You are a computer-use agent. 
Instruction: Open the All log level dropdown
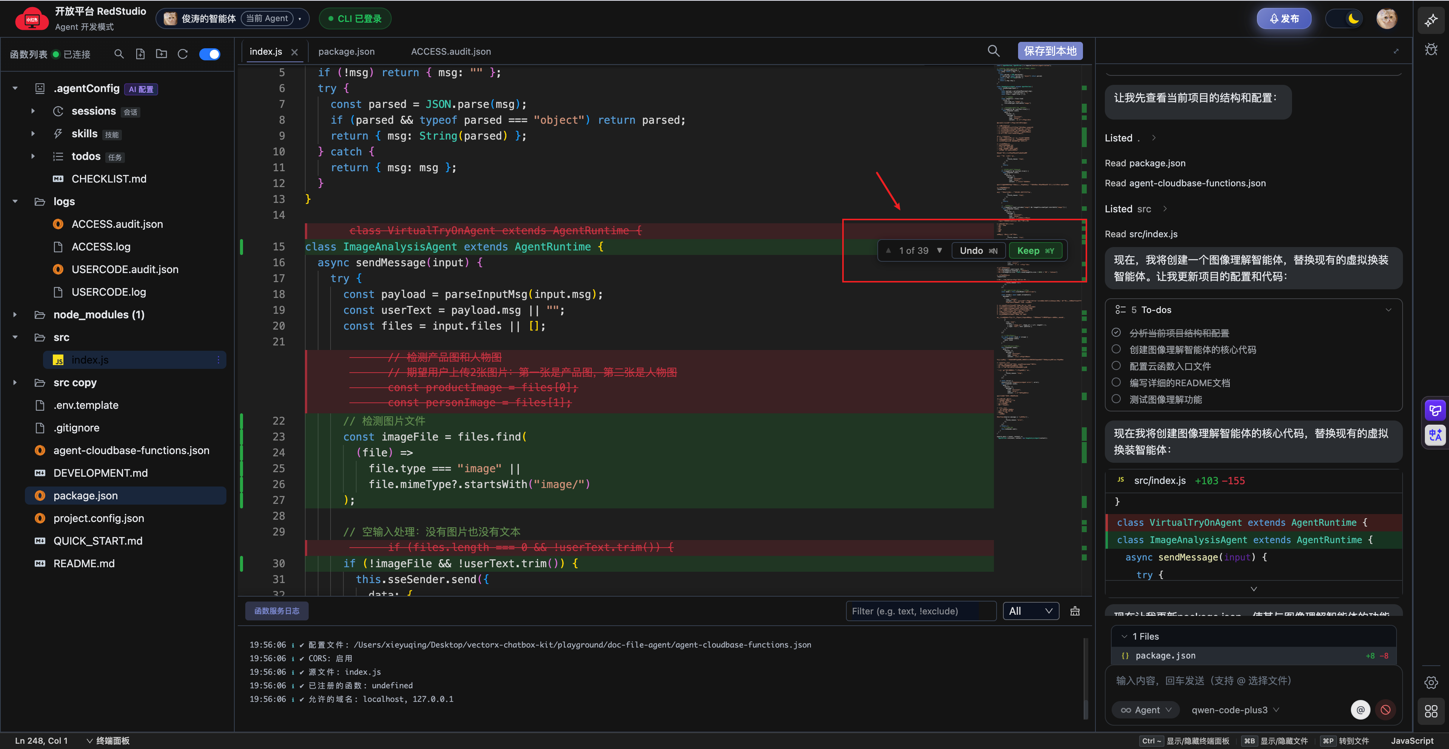pyautogui.click(x=1031, y=611)
